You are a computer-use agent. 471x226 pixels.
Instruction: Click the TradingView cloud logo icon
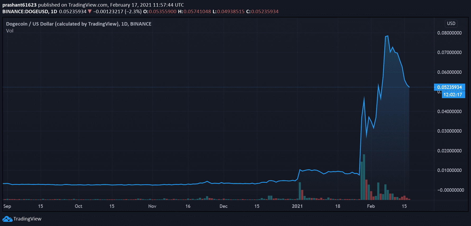pyautogui.click(x=7, y=219)
